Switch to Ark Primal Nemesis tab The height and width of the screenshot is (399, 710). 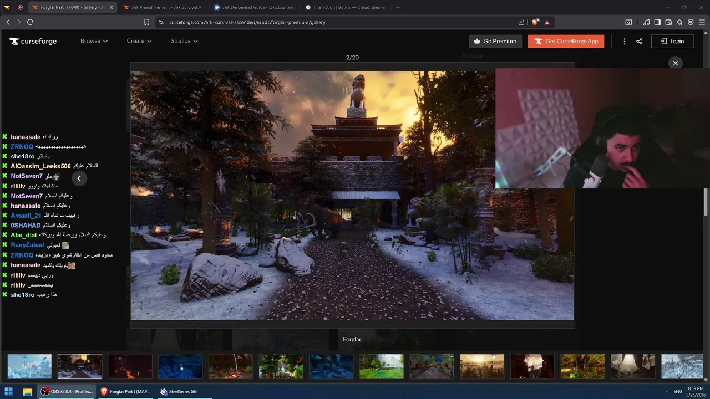click(163, 7)
